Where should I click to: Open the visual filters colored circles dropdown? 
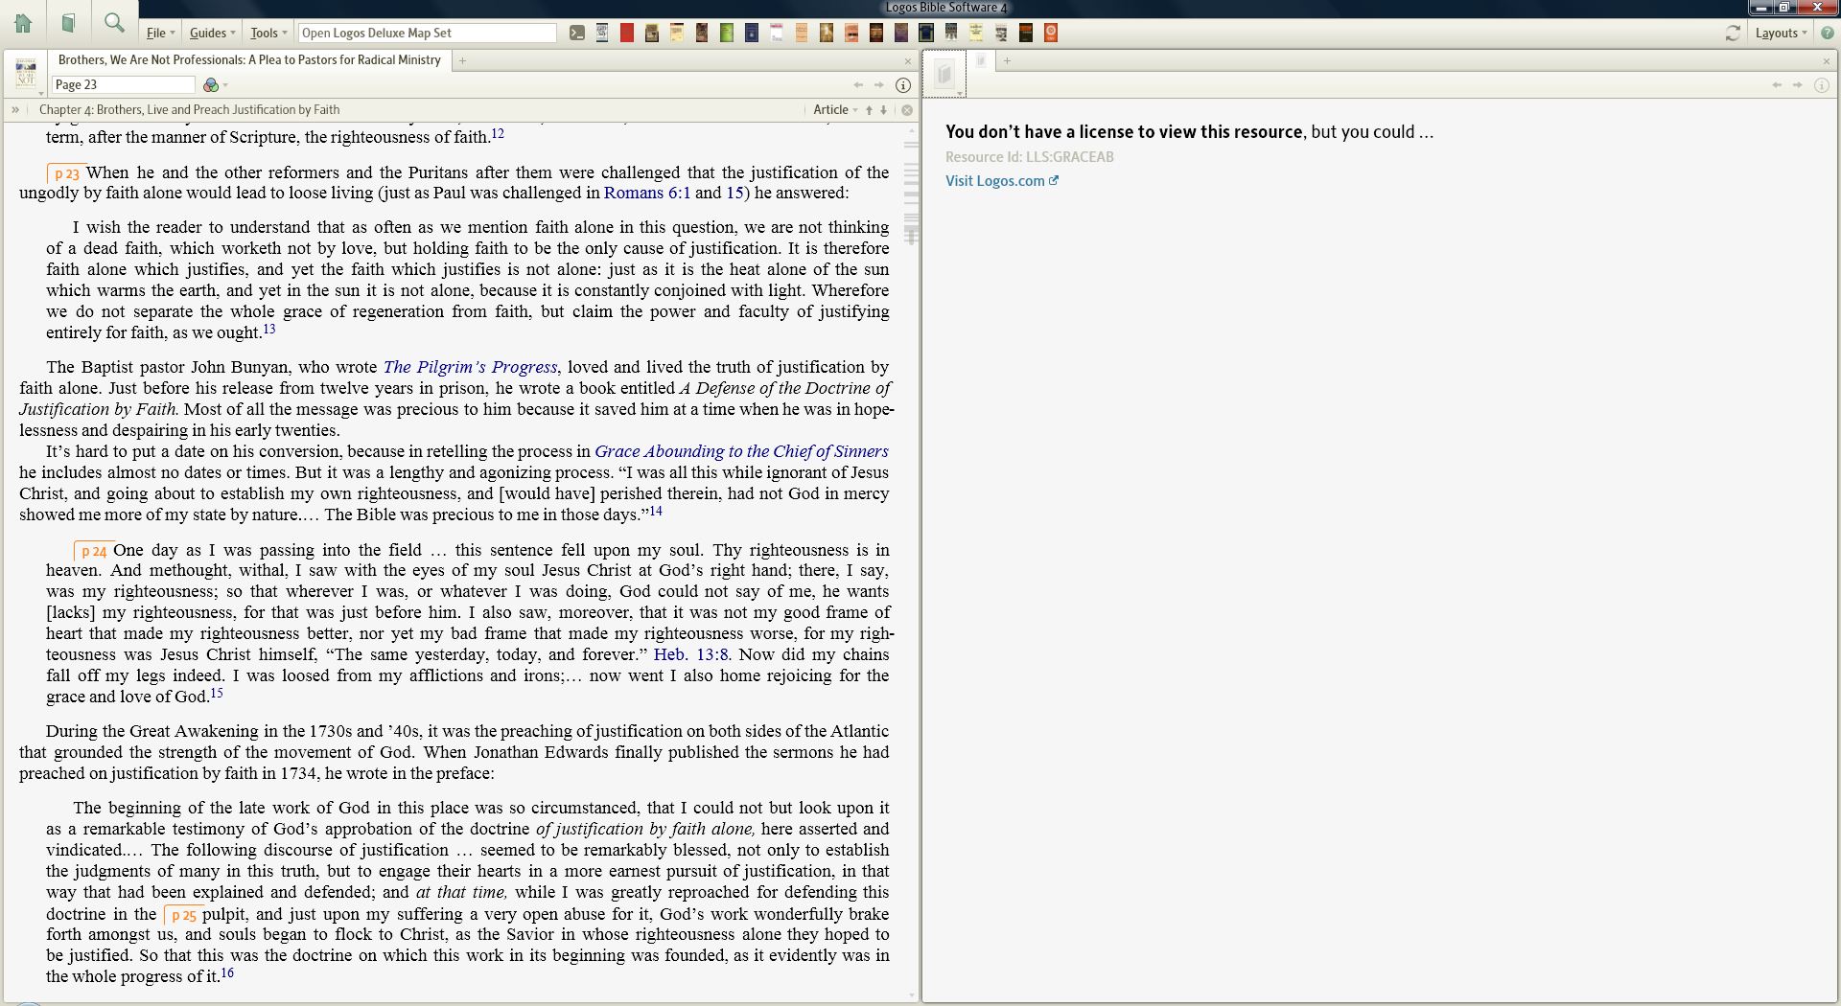coord(215,84)
